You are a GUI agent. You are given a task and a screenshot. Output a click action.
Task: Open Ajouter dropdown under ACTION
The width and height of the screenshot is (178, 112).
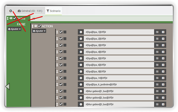(39, 31)
